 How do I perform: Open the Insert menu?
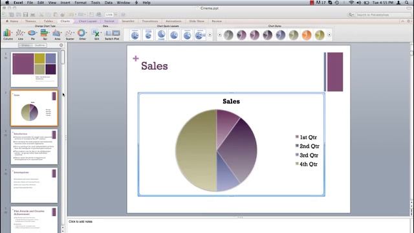click(65, 3)
